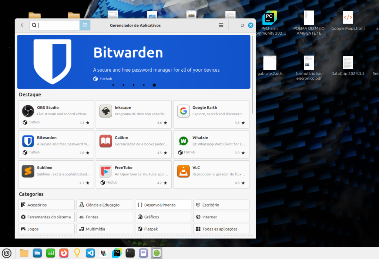Click the Bitwarden tile in Destaque

coord(56,144)
